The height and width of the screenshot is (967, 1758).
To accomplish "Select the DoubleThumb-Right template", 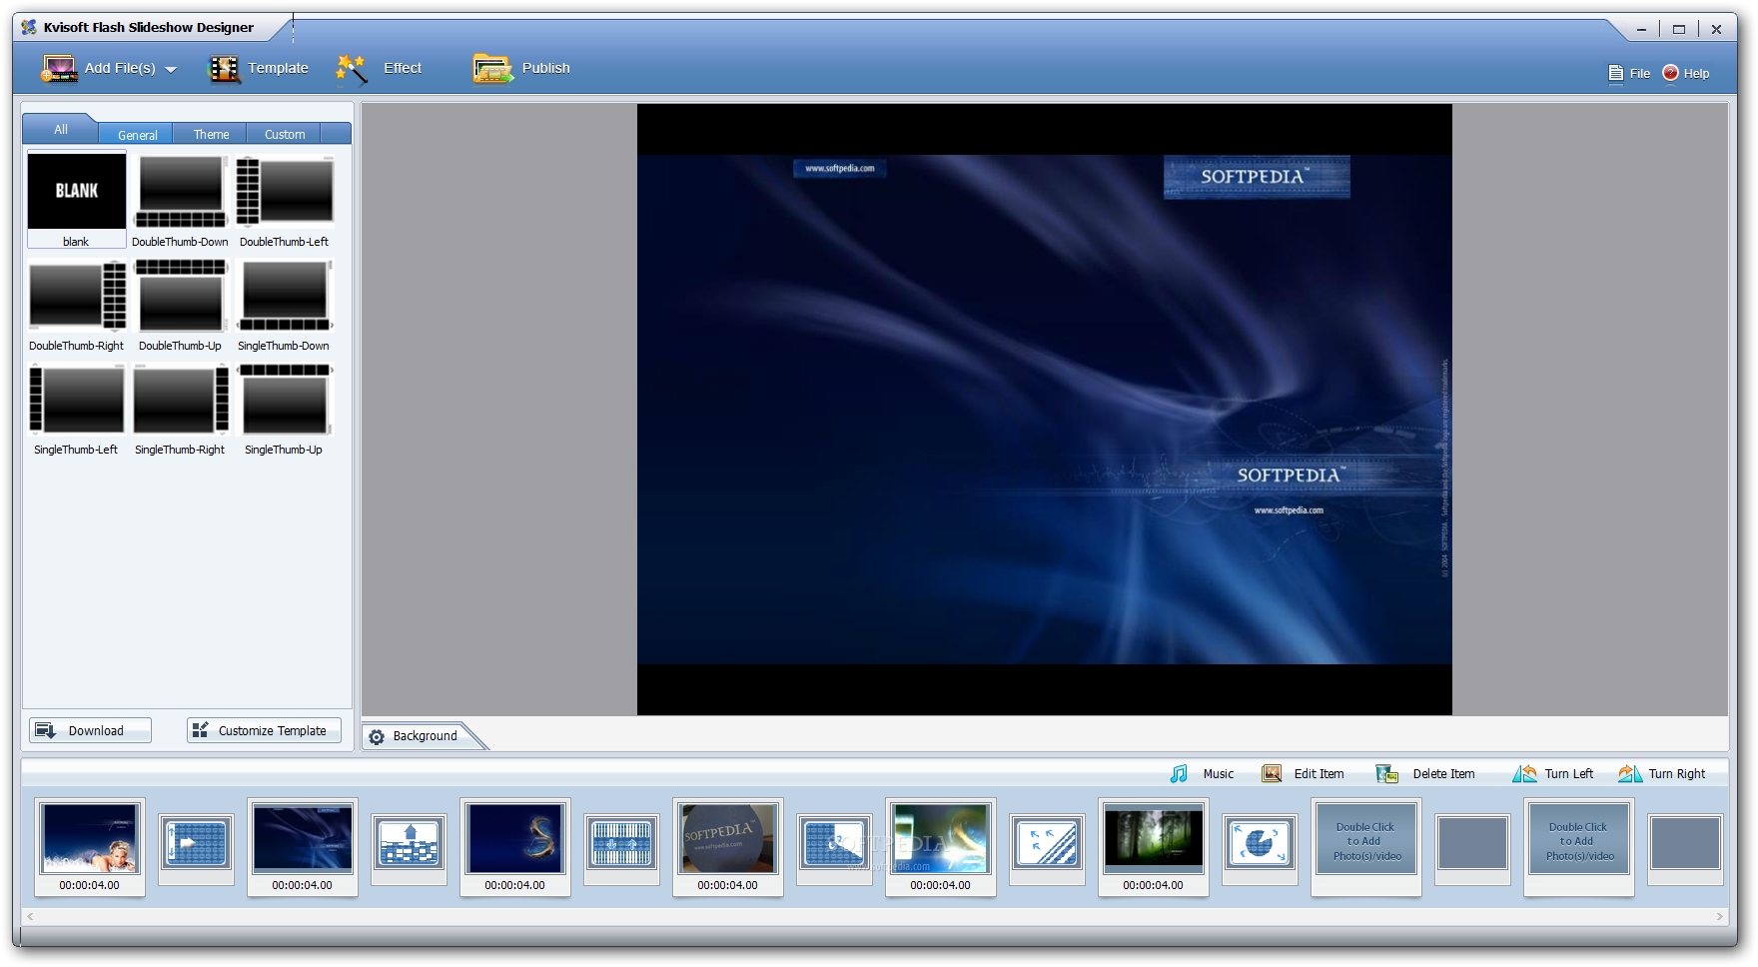I will [x=76, y=305].
